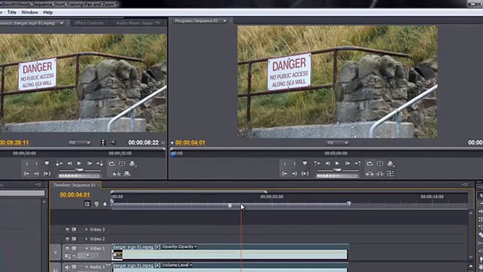Click the Program monitor shuttle slider

pyautogui.click(x=337, y=170)
